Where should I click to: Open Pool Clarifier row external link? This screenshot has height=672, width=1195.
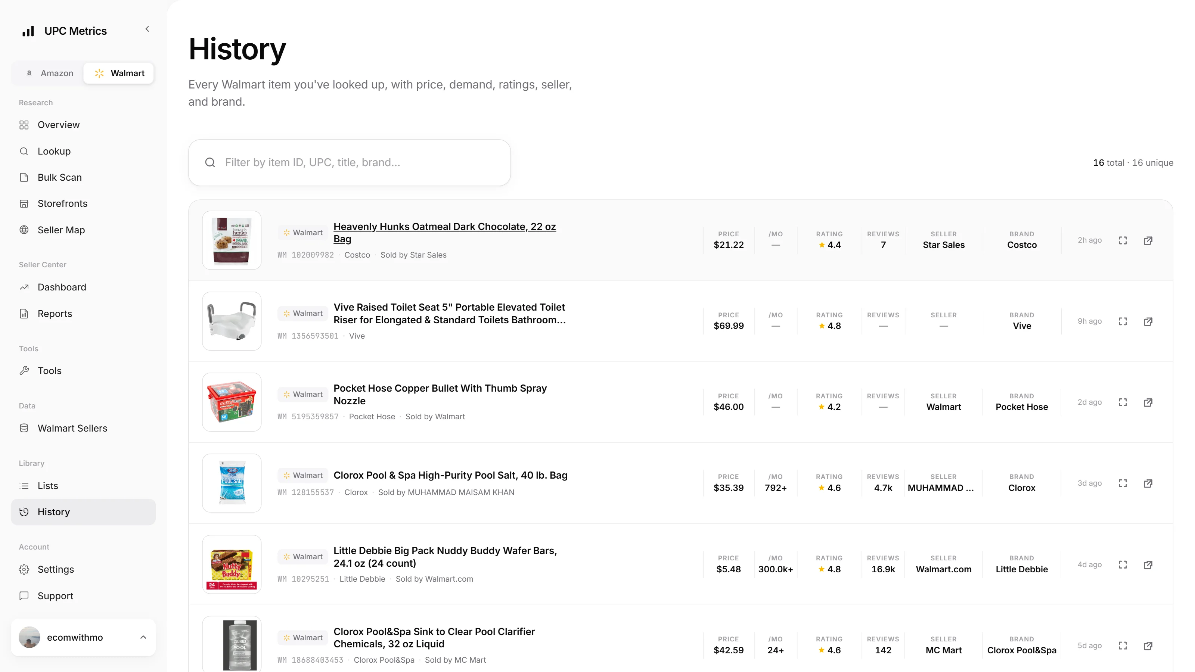point(1148,645)
